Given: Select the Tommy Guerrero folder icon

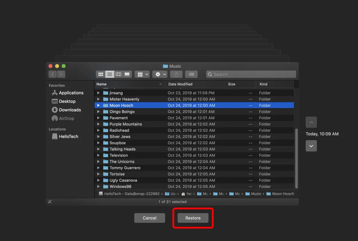Looking at the screenshot, I should [x=106, y=168].
